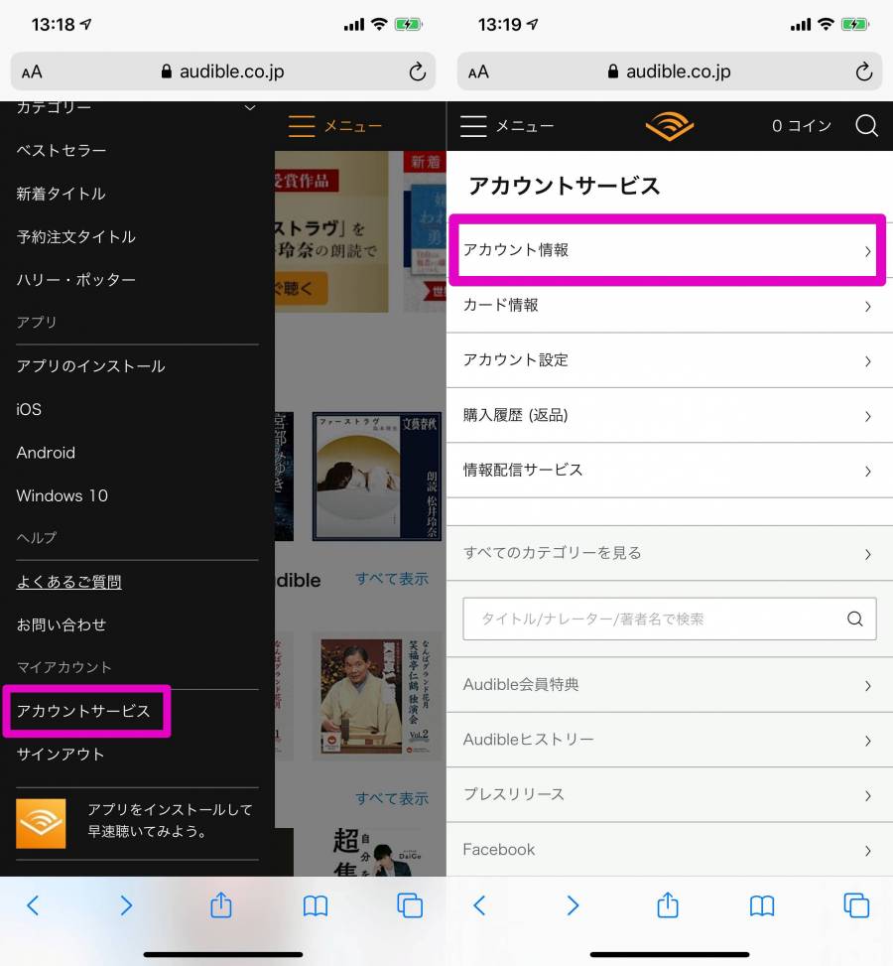Tap right phone audible.co.jp address field
The height and width of the screenshot is (966, 893).
pyautogui.click(x=670, y=71)
